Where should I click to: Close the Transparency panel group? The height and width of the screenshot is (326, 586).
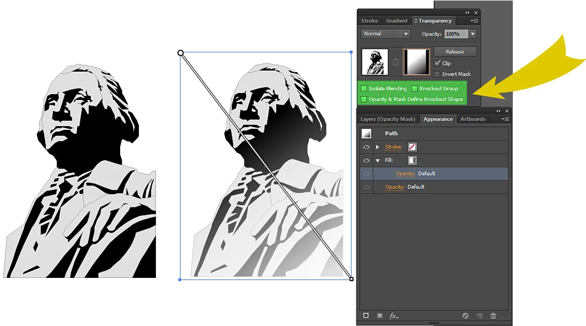tap(476, 13)
